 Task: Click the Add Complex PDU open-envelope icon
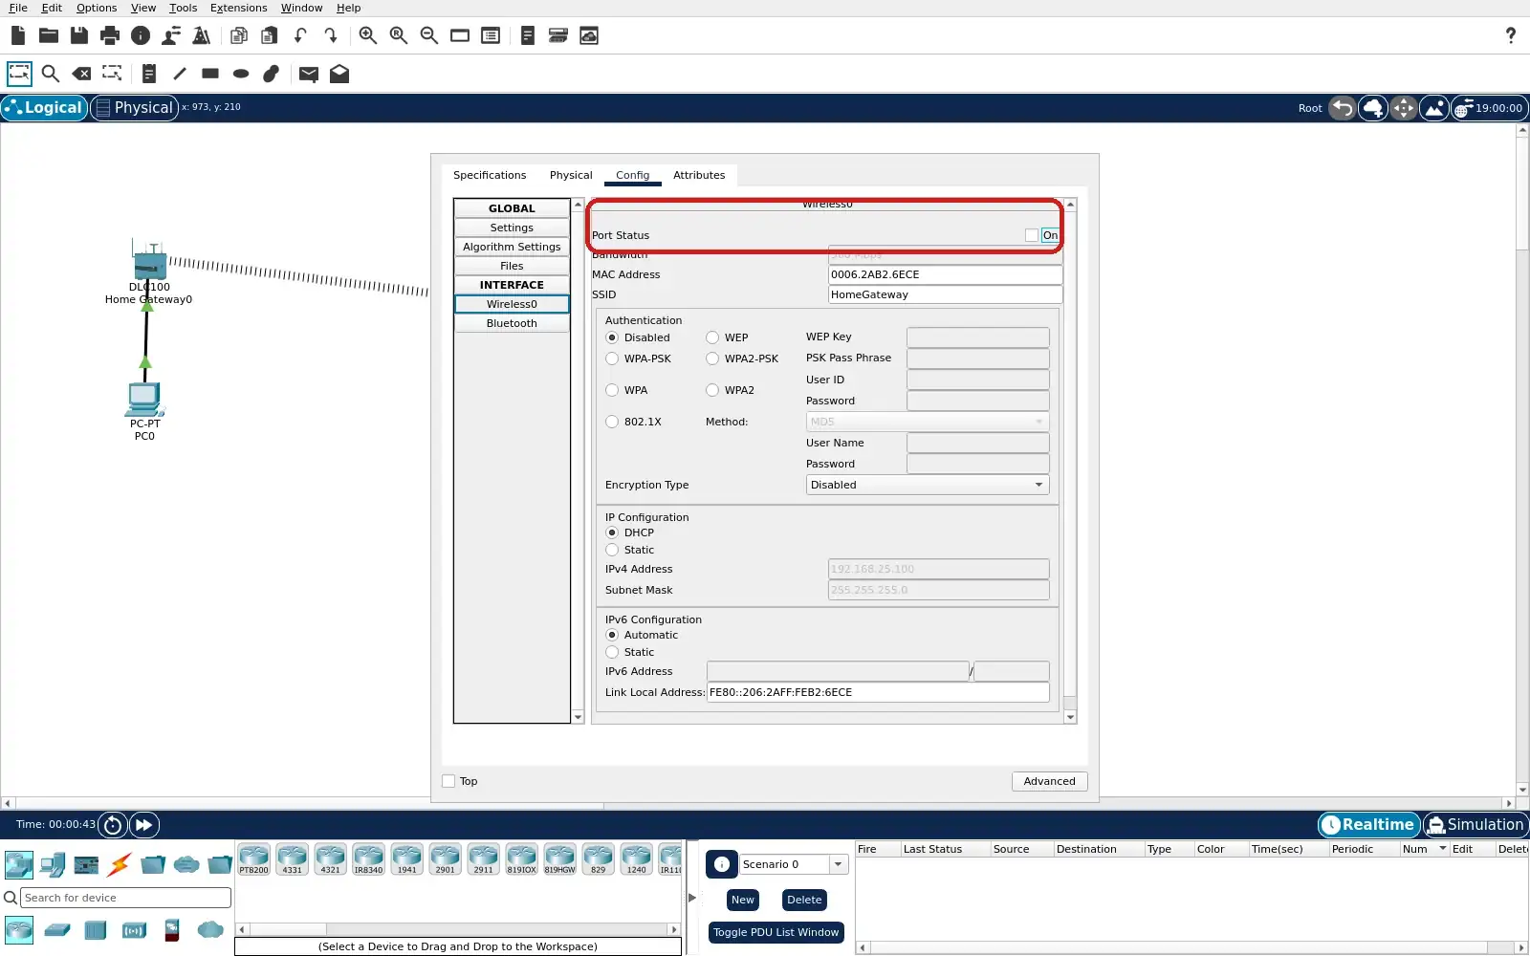[339, 74]
